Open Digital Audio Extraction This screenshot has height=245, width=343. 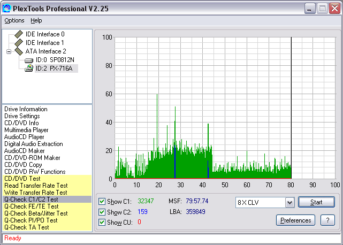(x=34, y=144)
